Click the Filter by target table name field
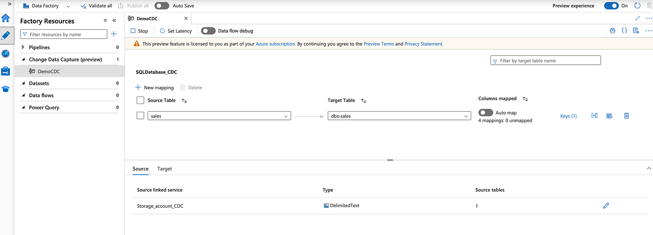 click(545, 60)
